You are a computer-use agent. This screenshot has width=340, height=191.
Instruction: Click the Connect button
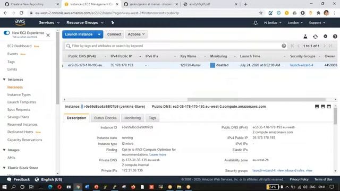114,34
